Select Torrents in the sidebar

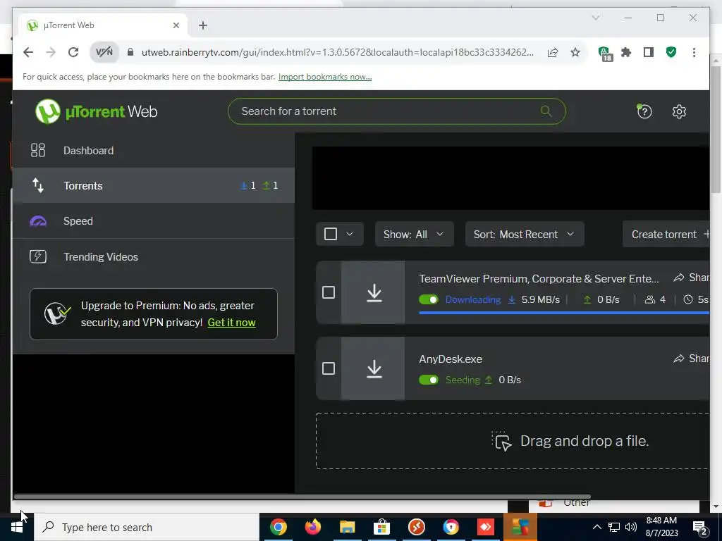point(153,185)
